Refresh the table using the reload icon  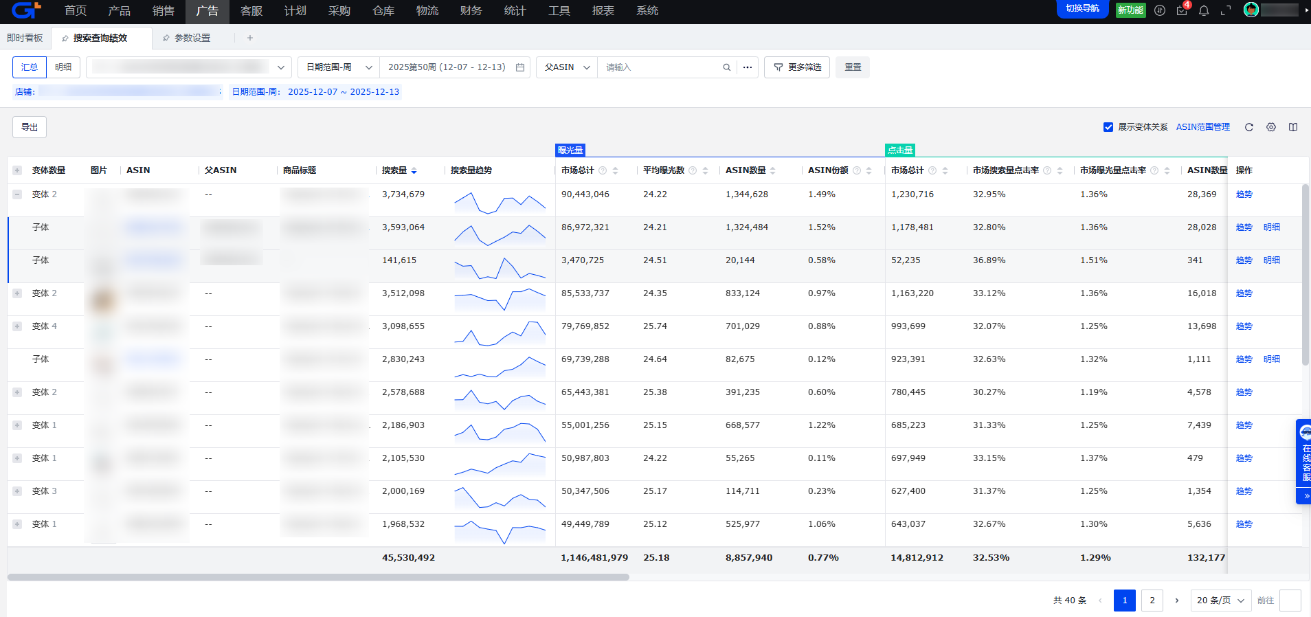pos(1249,127)
